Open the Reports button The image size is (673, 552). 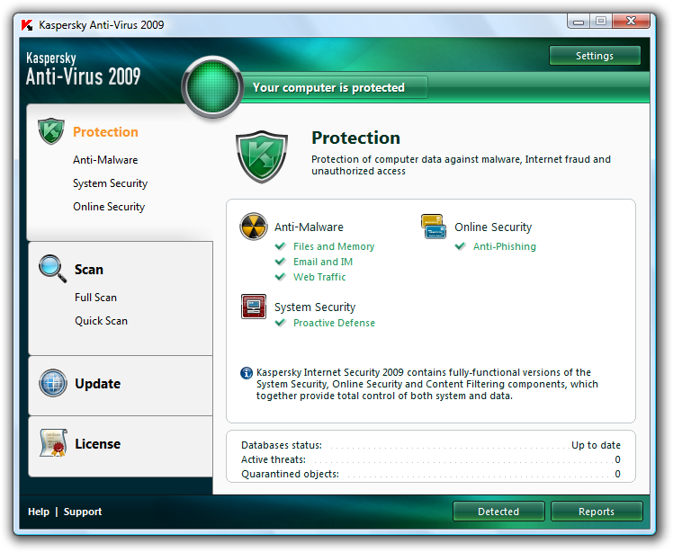(597, 512)
